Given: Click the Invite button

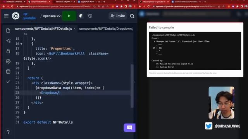Looking at the screenshot, I should 118,16.
